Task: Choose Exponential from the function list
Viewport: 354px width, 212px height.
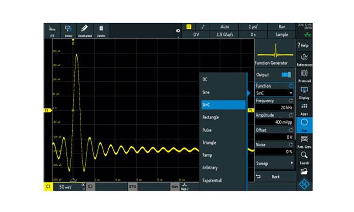Action: (x=223, y=181)
